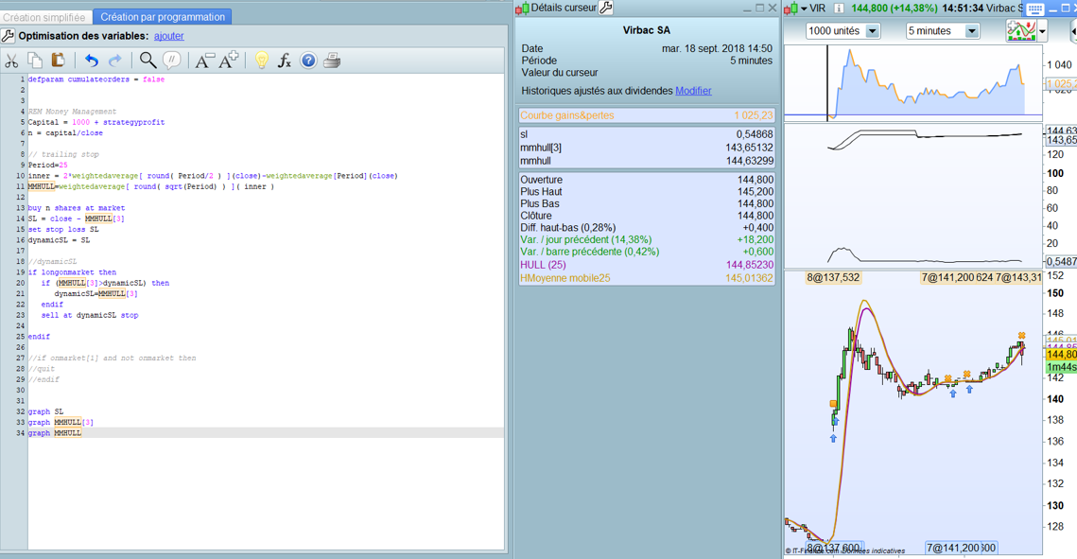Open the fx function library

[x=285, y=61]
